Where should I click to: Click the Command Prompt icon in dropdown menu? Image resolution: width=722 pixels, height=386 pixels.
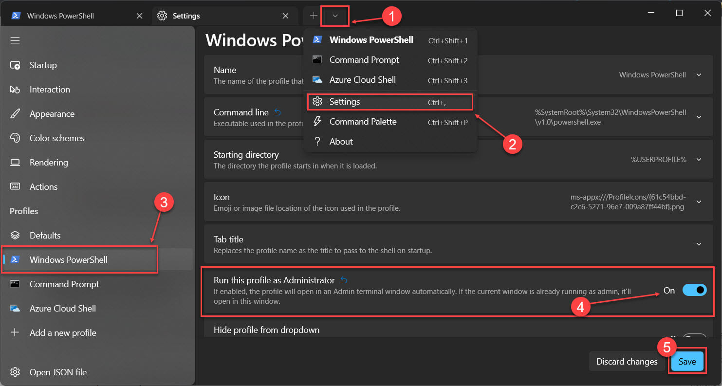[x=317, y=59]
